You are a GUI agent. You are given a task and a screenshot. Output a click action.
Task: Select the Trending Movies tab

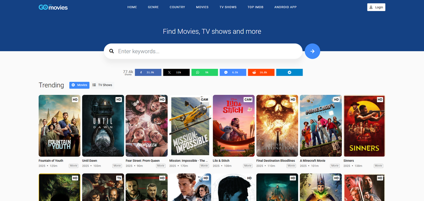click(79, 85)
